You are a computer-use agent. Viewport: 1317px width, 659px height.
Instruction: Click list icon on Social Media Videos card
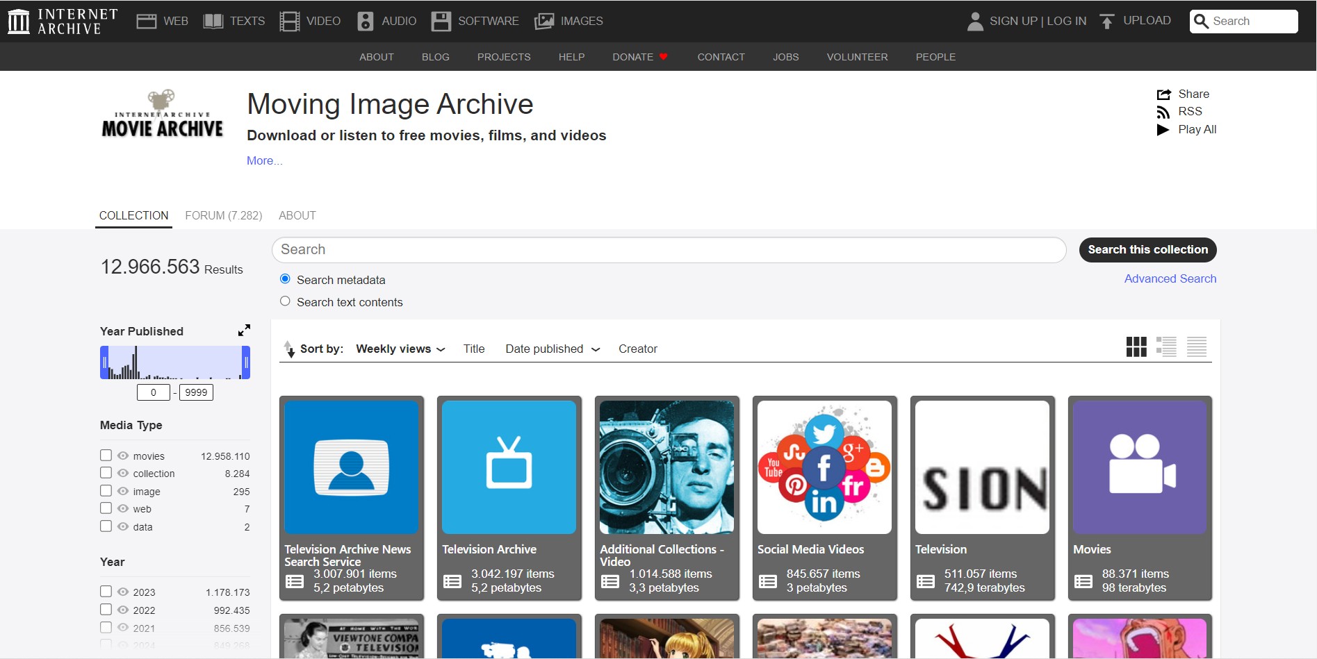click(x=768, y=581)
